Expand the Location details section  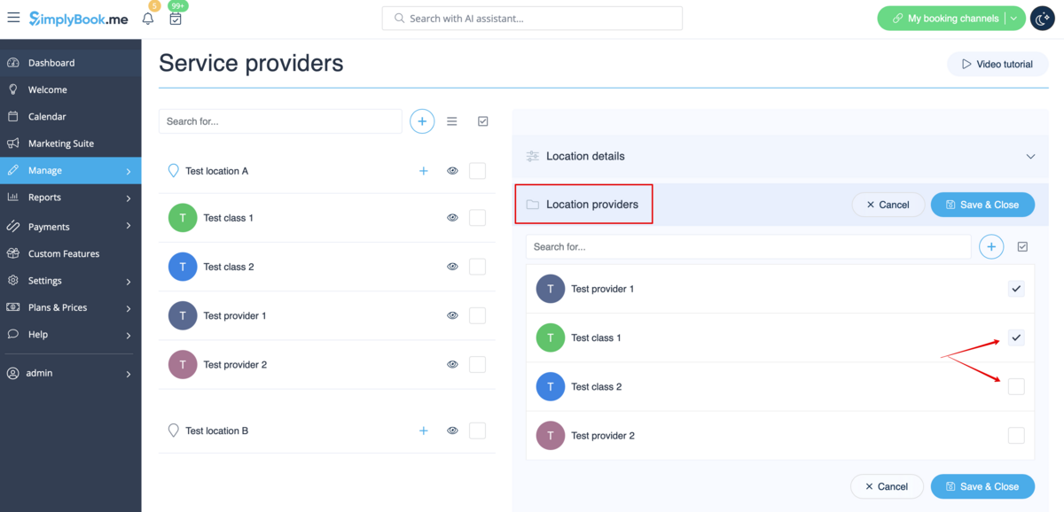coord(1030,157)
